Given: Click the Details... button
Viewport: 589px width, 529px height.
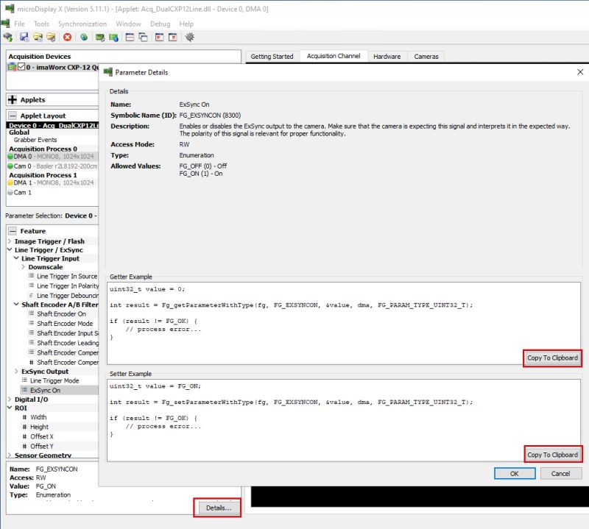Looking at the screenshot, I should click(x=217, y=508).
